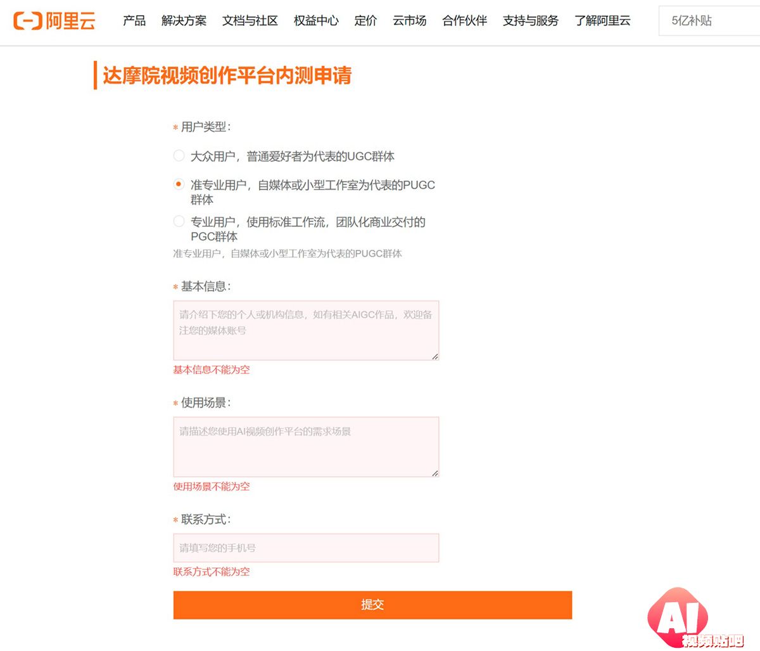Open the 文档与社区 menu

250,21
